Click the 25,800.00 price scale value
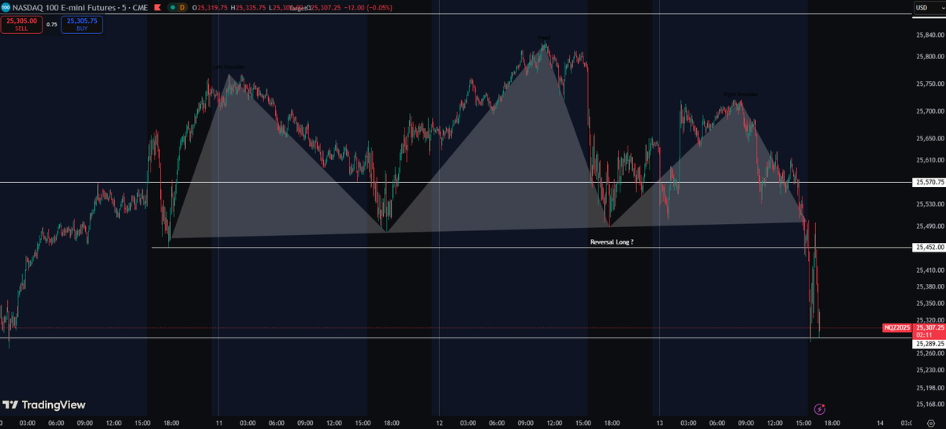Image resolution: width=946 pixels, height=429 pixels. click(x=930, y=57)
